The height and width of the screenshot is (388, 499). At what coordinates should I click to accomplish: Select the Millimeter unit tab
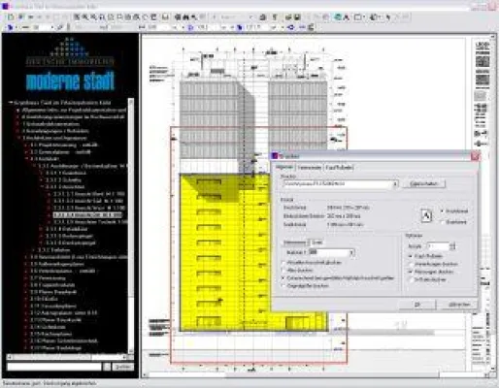click(x=295, y=242)
